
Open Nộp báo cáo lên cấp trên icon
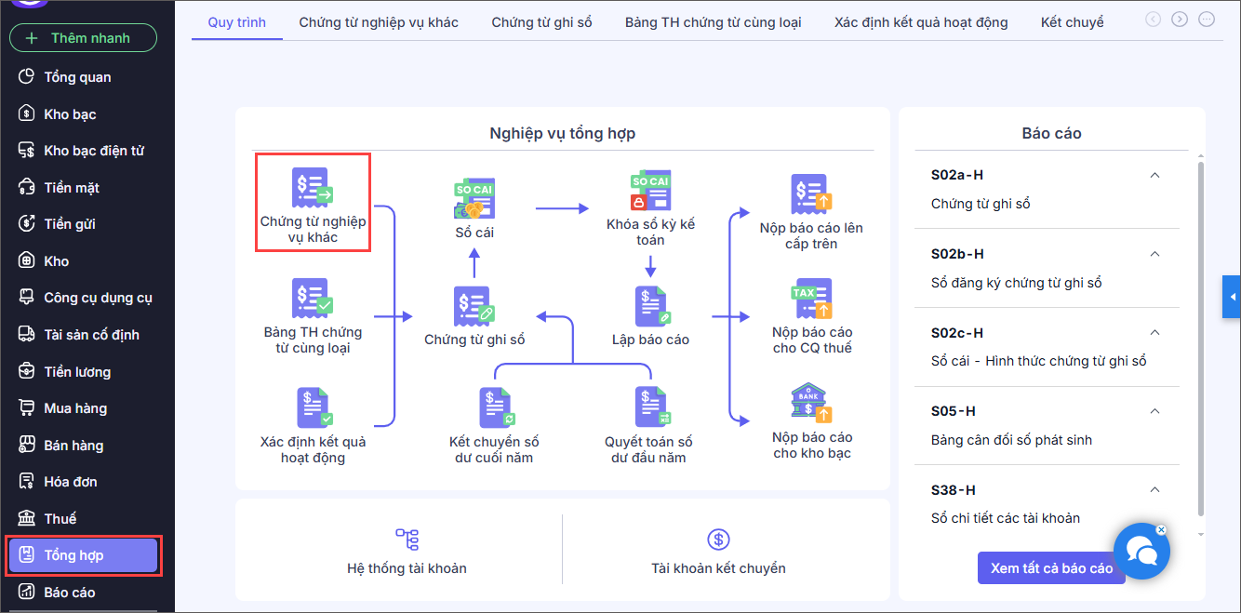[x=811, y=194]
